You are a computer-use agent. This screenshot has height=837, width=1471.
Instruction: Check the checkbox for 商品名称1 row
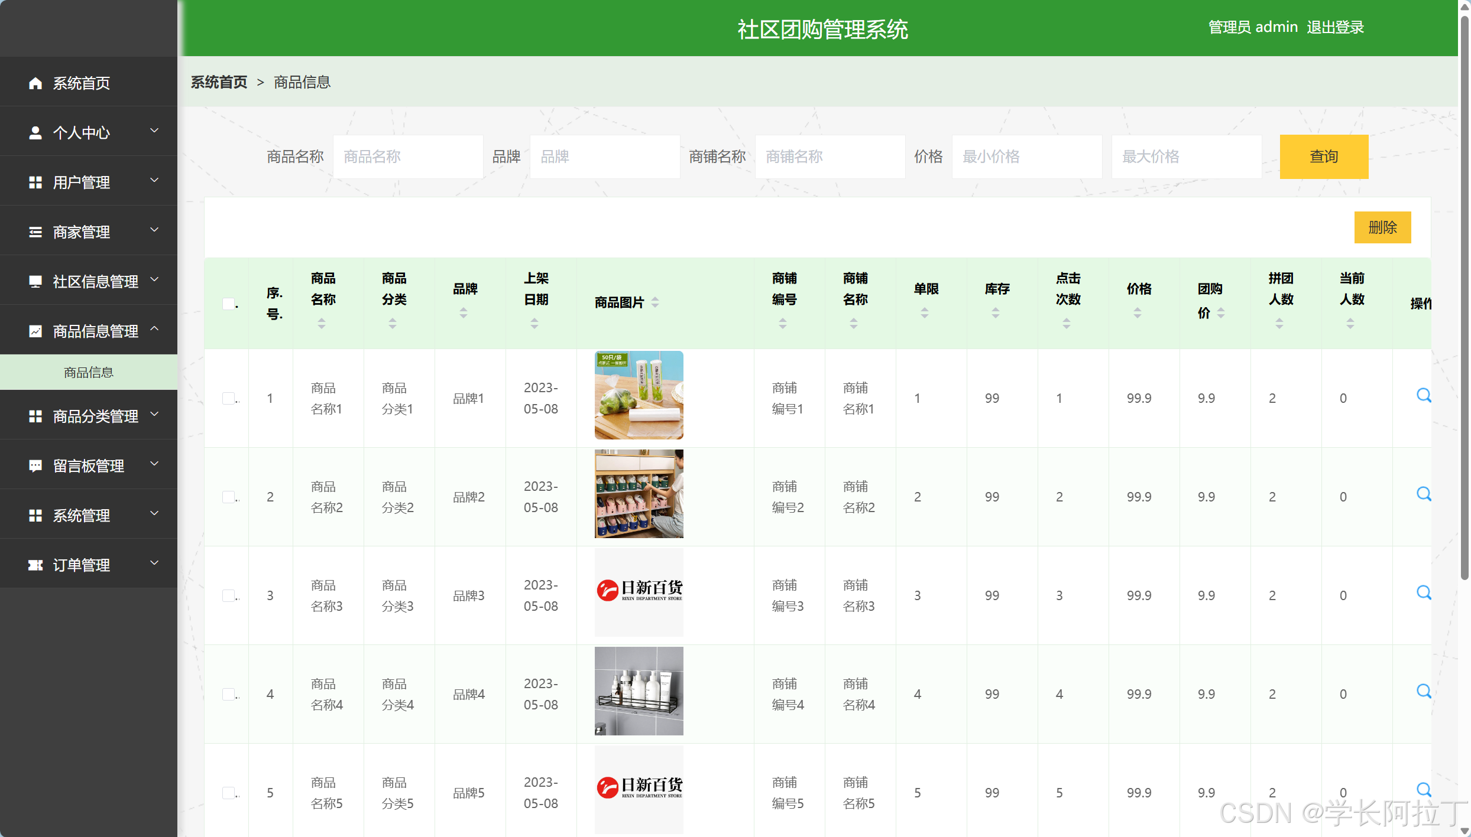point(229,398)
